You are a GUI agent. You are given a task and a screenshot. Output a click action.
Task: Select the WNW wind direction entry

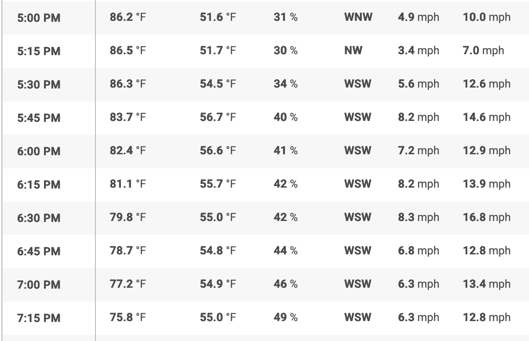pos(358,17)
